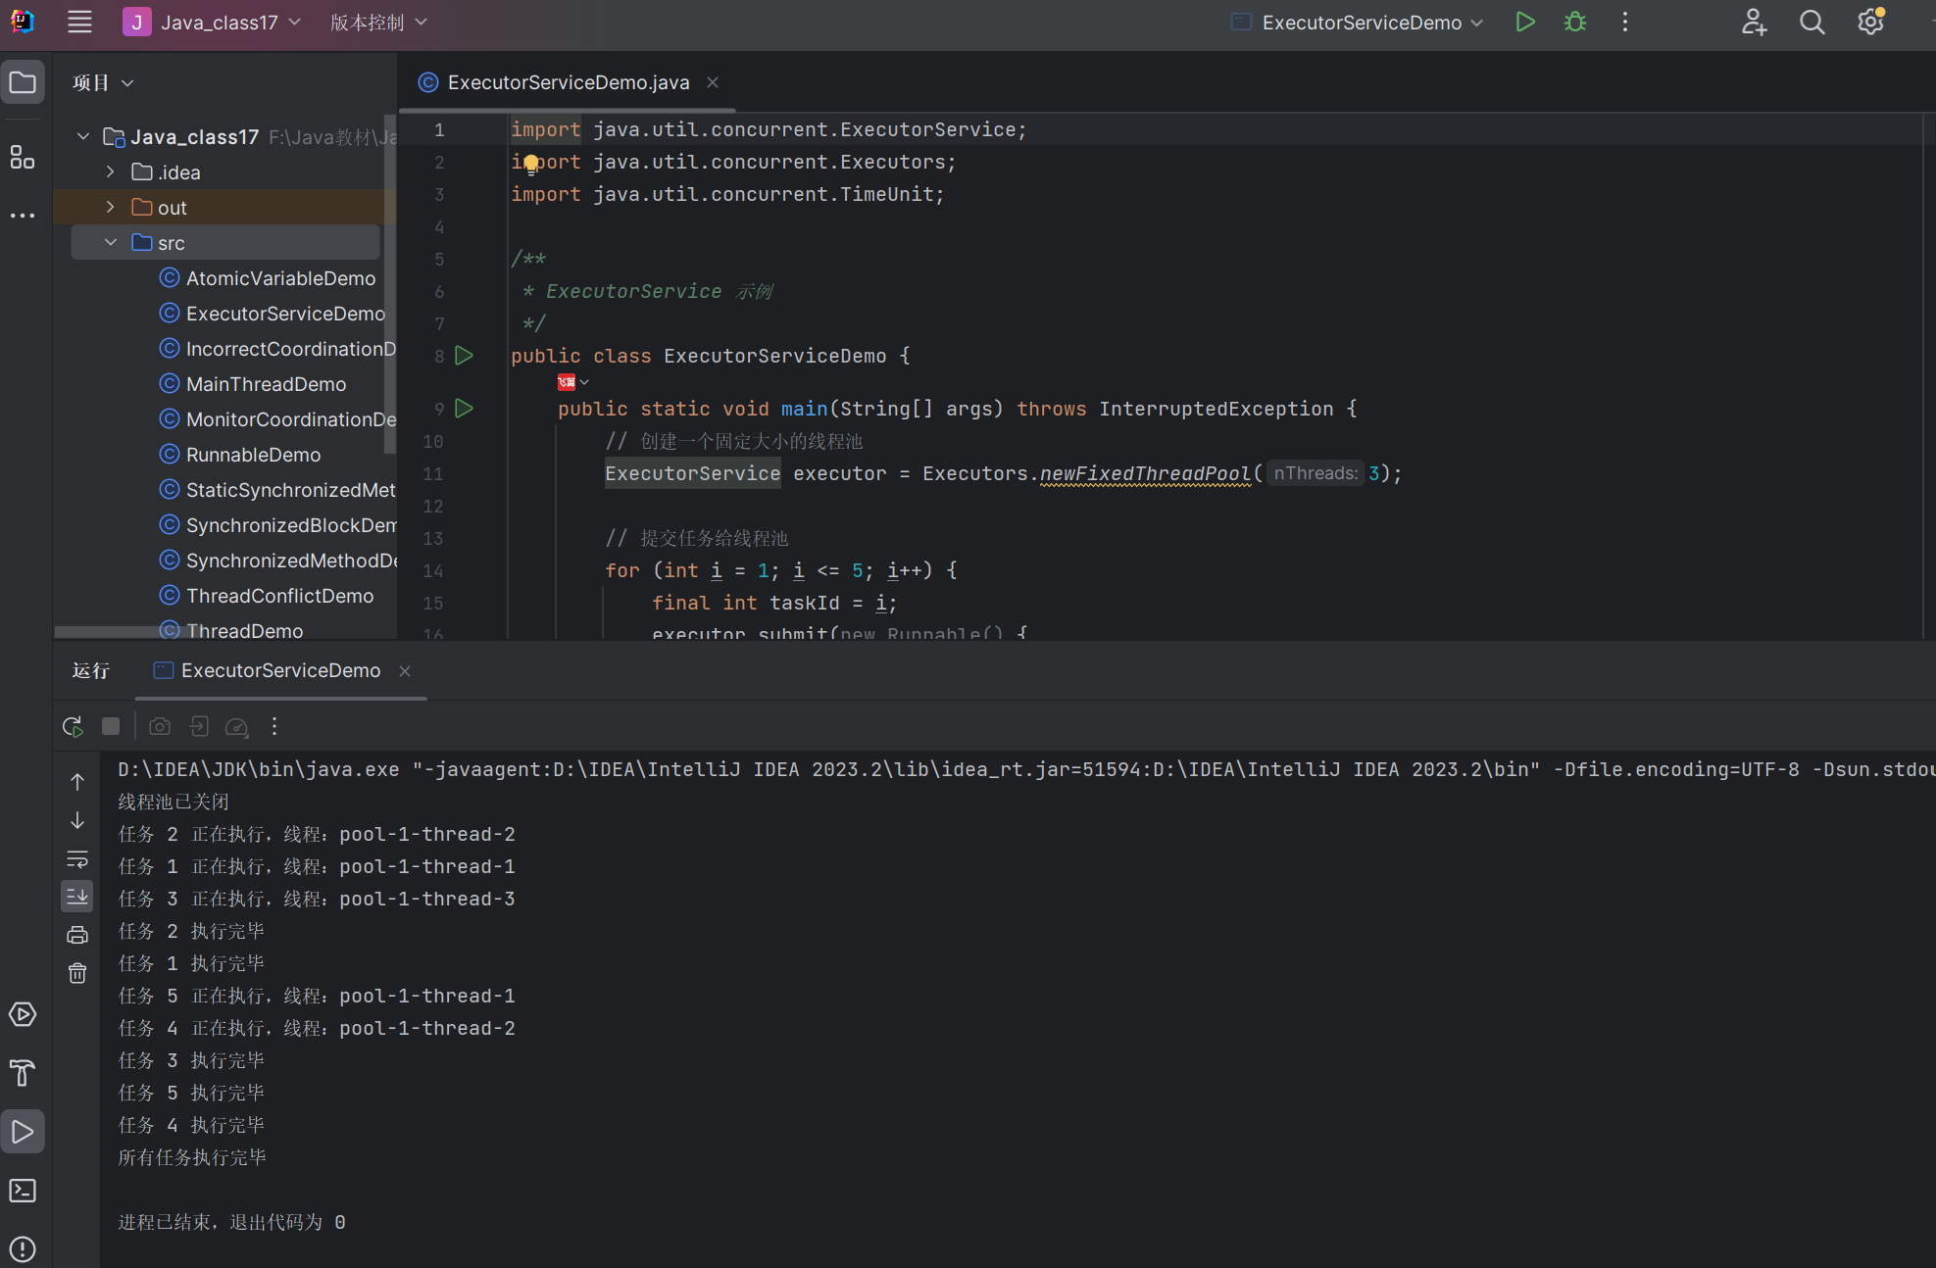Screen dimensions: 1936x1268
Task: Click the run gutter arrow beside main method
Action: pos(465,409)
